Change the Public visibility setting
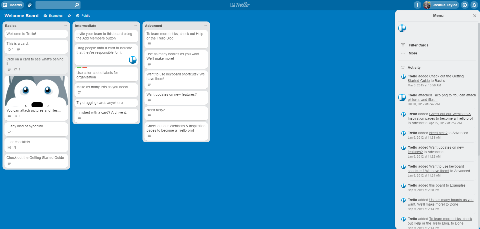The height and width of the screenshot is (229, 480). click(83, 16)
